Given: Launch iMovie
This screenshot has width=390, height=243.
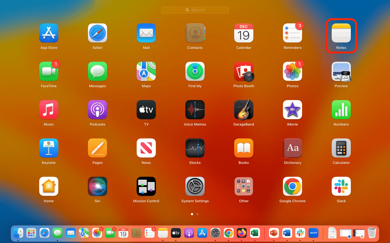Looking at the screenshot, I should [292, 110].
